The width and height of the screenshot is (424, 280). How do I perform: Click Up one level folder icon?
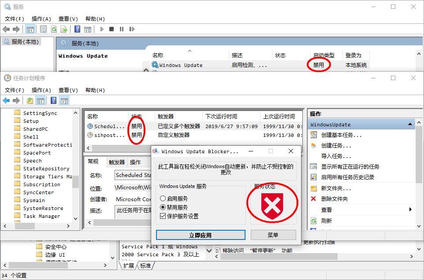30,101
